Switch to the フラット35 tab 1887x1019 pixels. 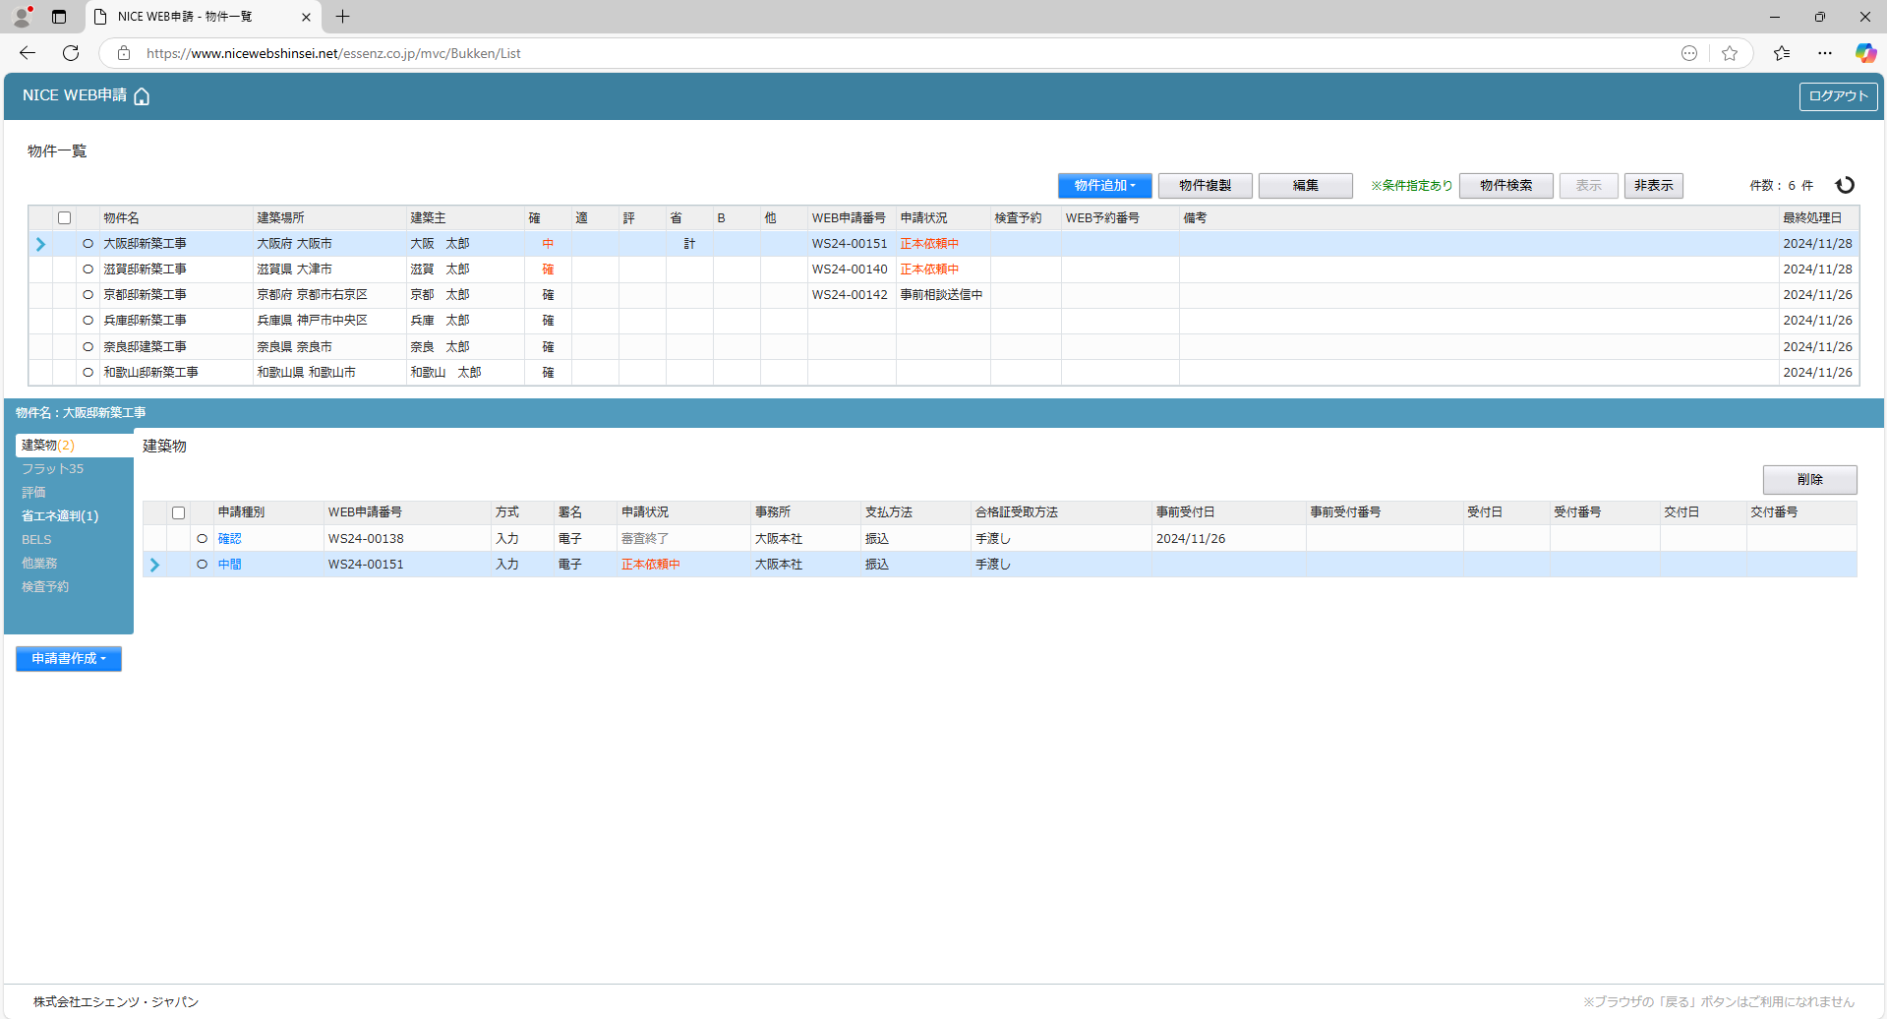53,469
